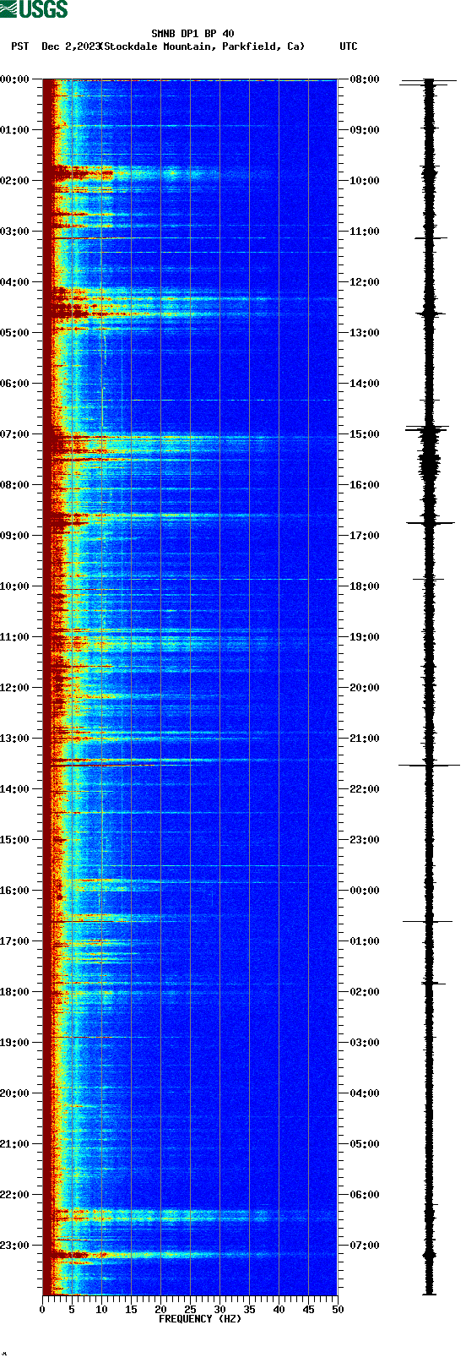The width and height of the screenshot is (466, 1363).
Task: Click the seismogram spike near 00:40 UTC
Action: click(429, 922)
